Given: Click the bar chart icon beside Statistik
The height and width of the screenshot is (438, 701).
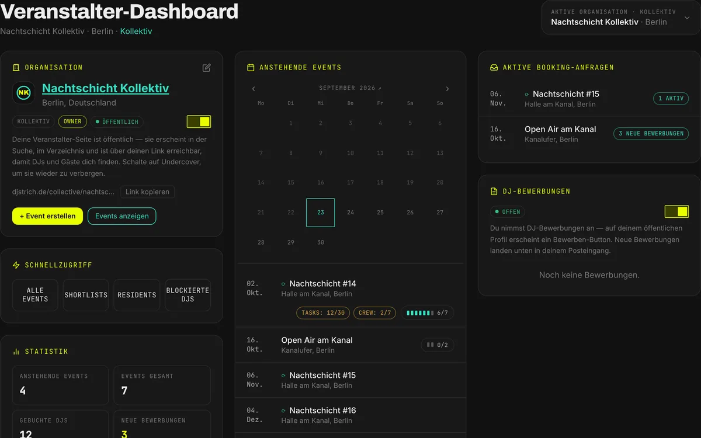Looking at the screenshot, I should [16, 352].
